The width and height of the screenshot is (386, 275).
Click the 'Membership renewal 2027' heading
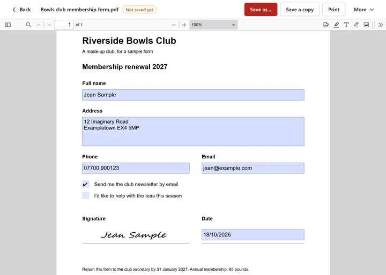tap(125, 67)
